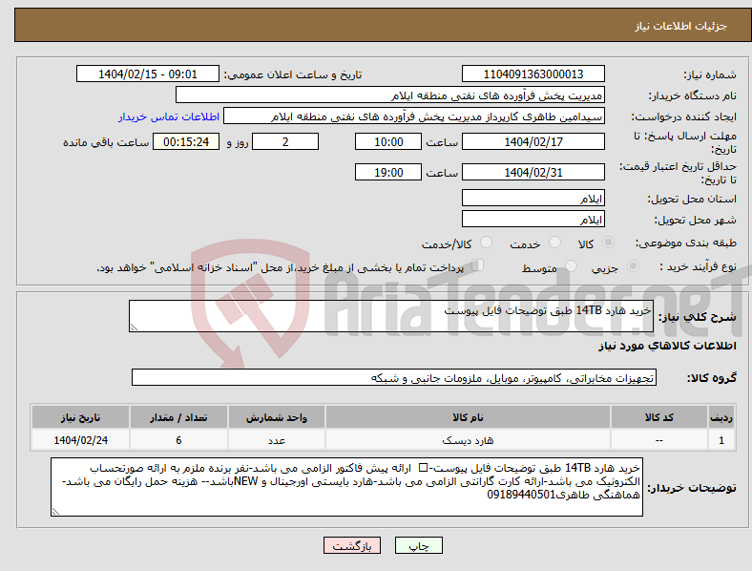Image resolution: width=752 pixels, height=571 pixels.
Task: Select the جزیی purchase type radio
Action: pos(633,266)
